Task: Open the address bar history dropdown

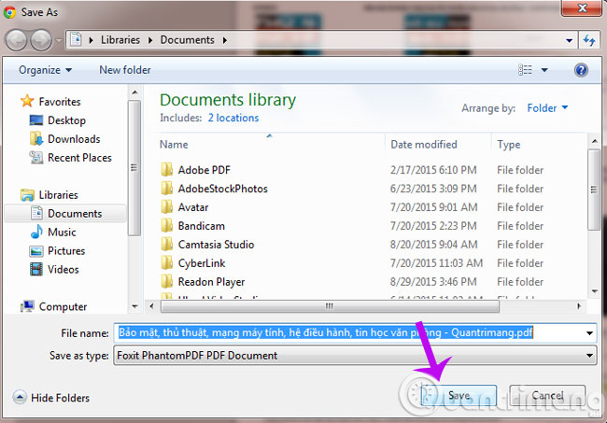Action: (569, 40)
